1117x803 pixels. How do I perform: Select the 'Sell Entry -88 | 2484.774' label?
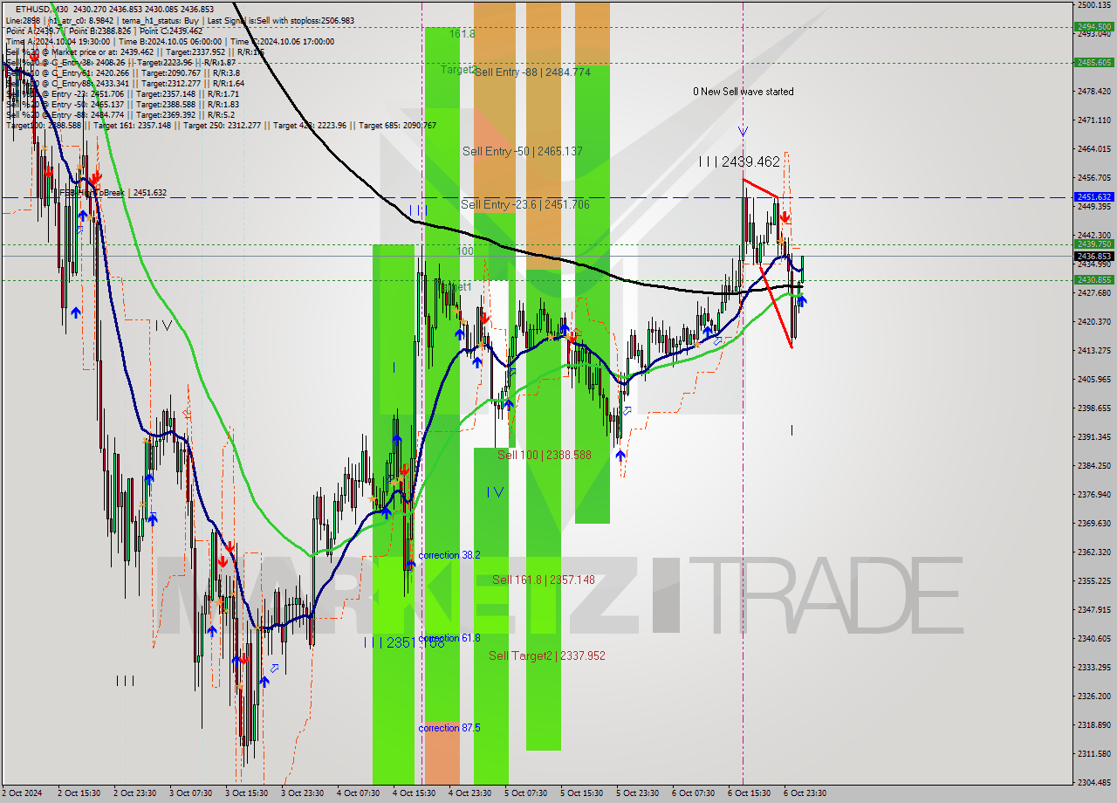click(532, 72)
